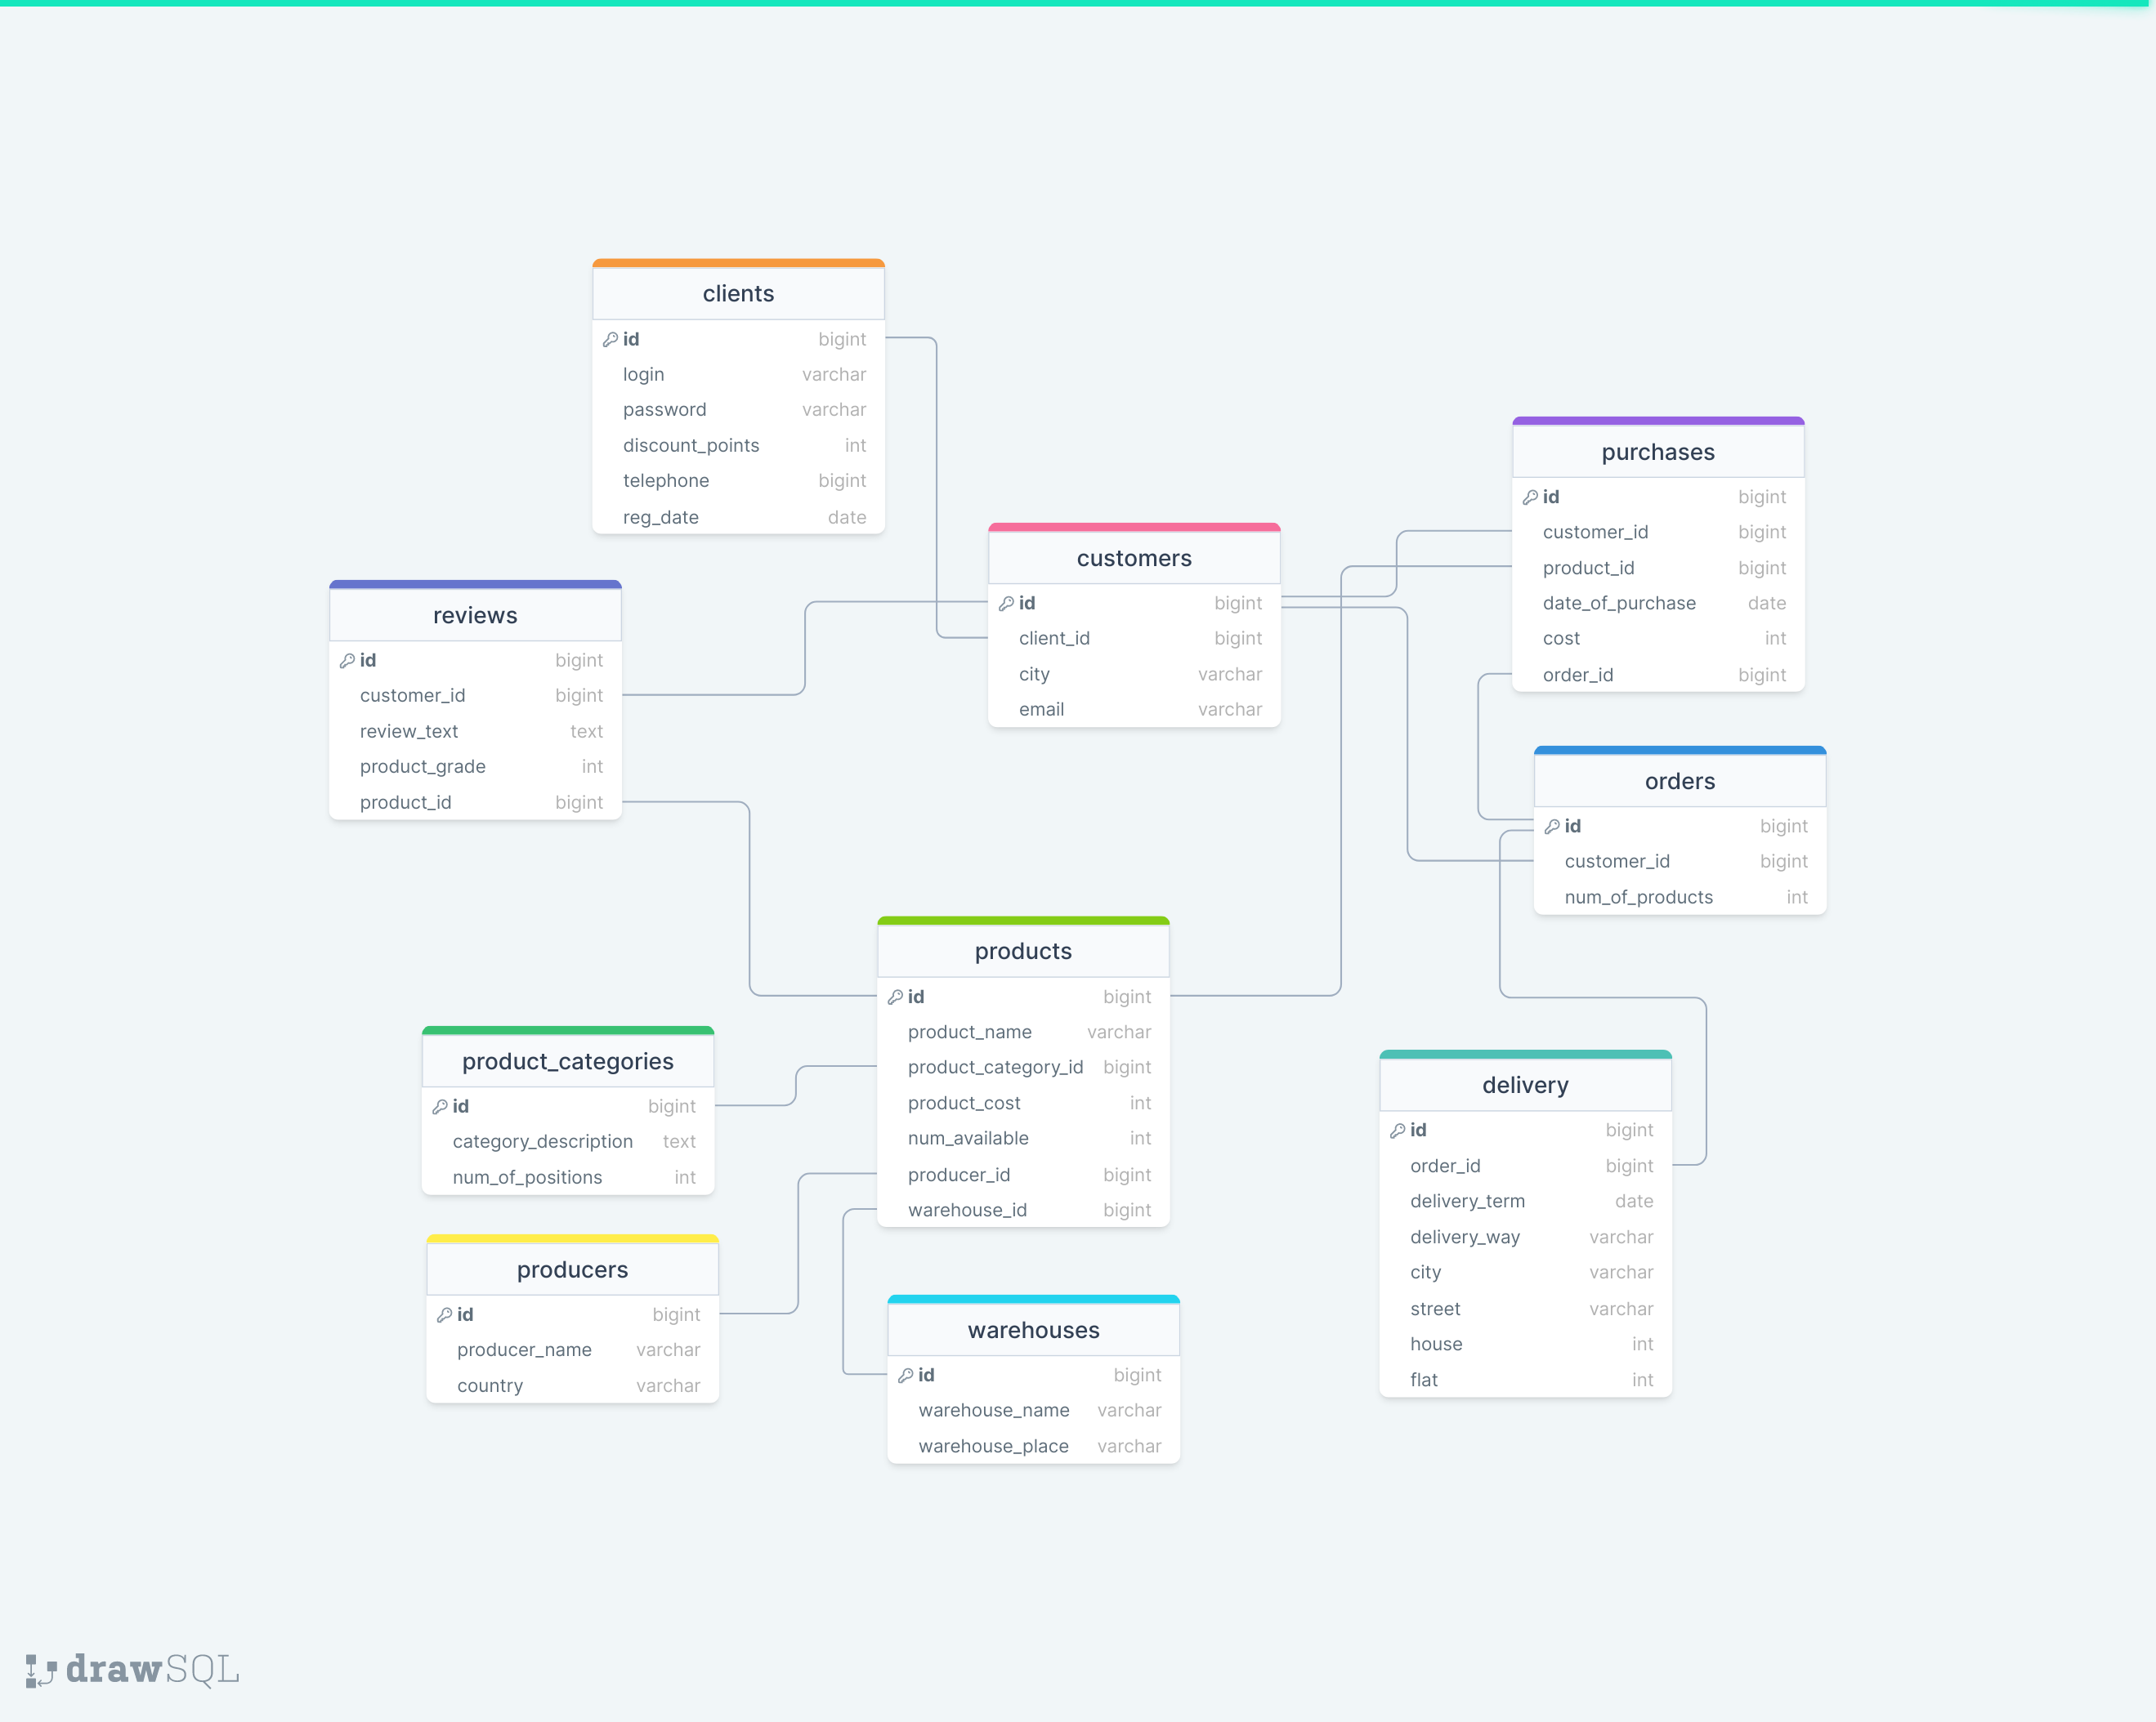Click the key icon in clients table
The height and width of the screenshot is (1722, 2156).
(610, 340)
